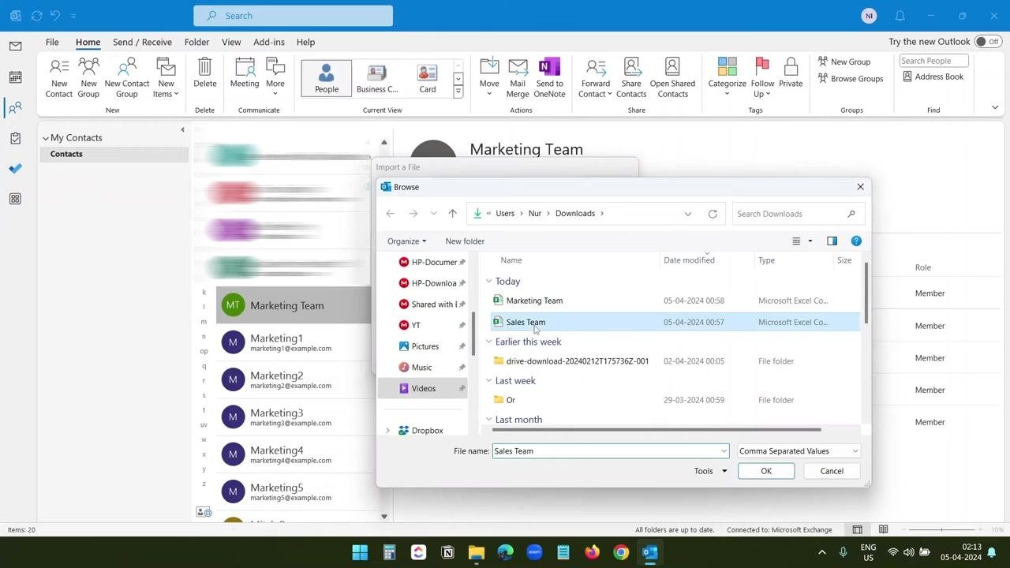Click the New Group button in Groups section
Viewport: 1010px width, 568px height.
844,62
